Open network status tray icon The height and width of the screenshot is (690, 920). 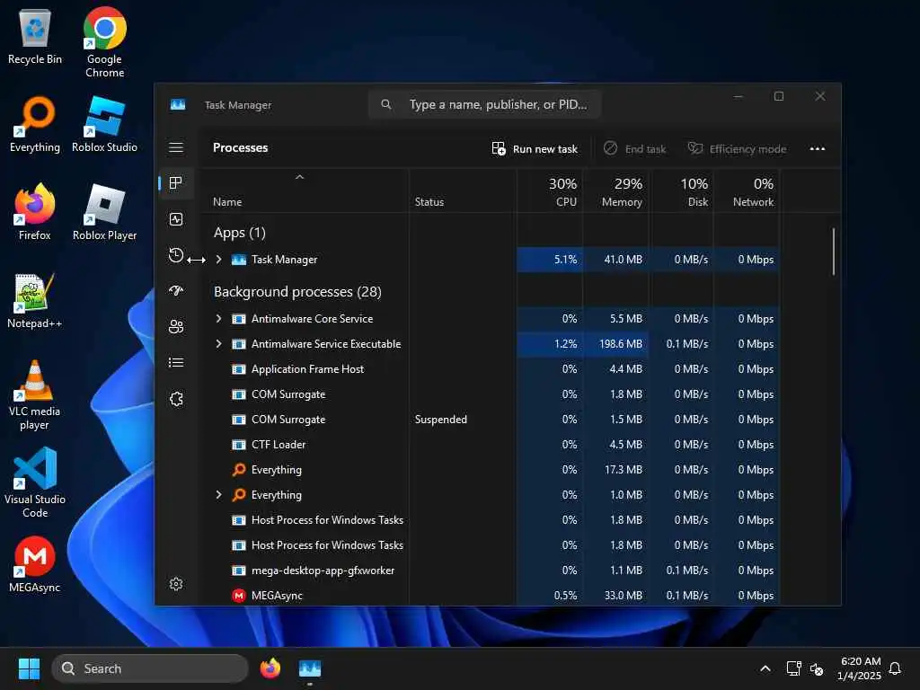point(794,668)
